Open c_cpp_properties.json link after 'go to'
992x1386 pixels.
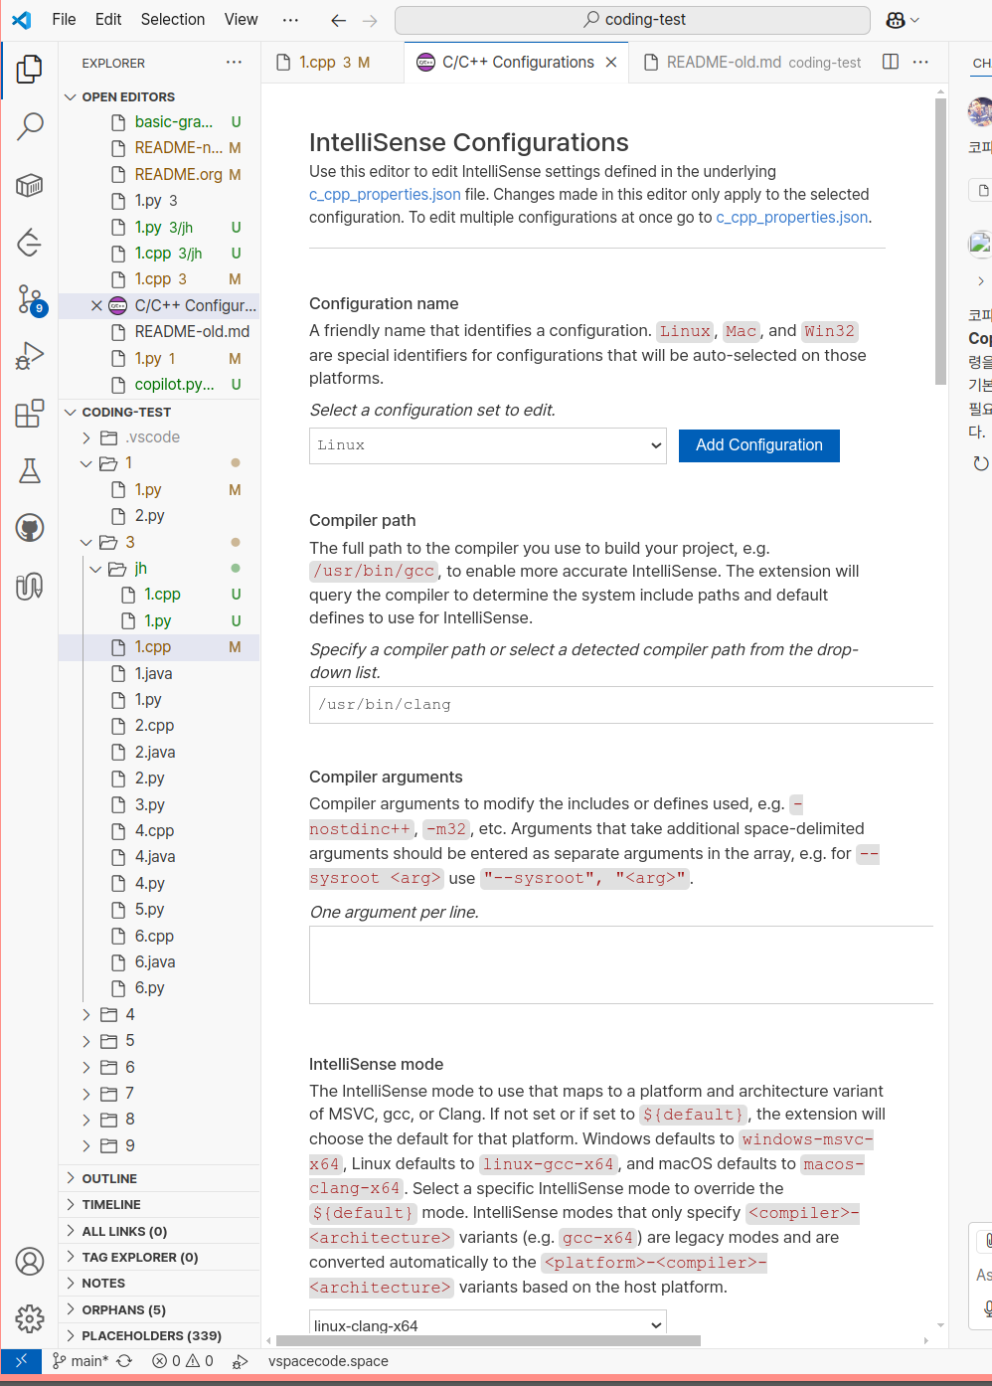(x=792, y=218)
